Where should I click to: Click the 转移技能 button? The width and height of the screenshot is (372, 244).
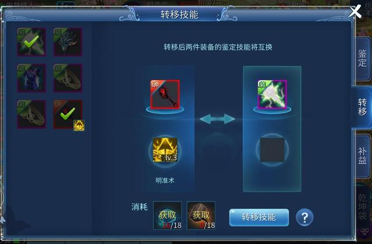(259, 217)
